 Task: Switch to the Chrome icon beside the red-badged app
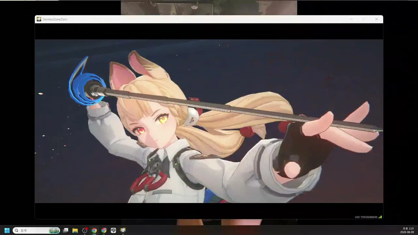point(94,230)
